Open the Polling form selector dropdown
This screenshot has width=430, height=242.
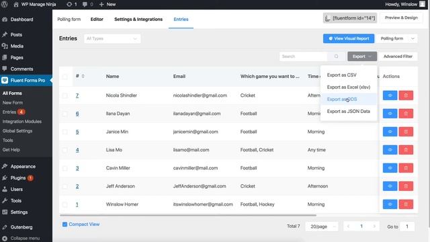click(397, 39)
